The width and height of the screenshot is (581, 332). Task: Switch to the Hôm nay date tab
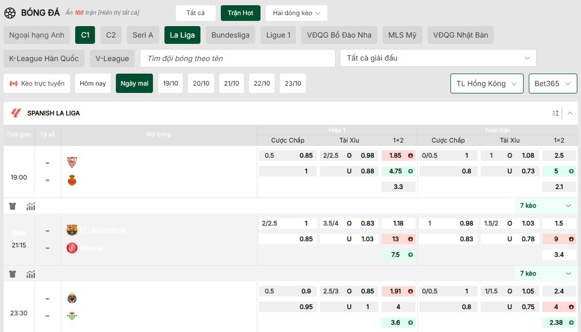click(x=93, y=84)
